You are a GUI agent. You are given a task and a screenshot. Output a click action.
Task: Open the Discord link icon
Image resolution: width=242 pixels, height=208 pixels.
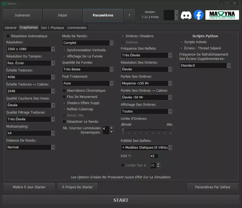click(186, 15)
